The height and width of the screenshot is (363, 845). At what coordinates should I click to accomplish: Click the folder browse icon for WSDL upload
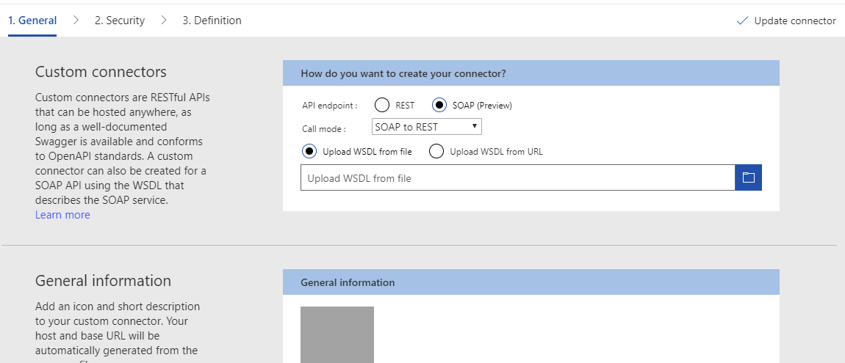pyautogui.click(x=748, y=177)
